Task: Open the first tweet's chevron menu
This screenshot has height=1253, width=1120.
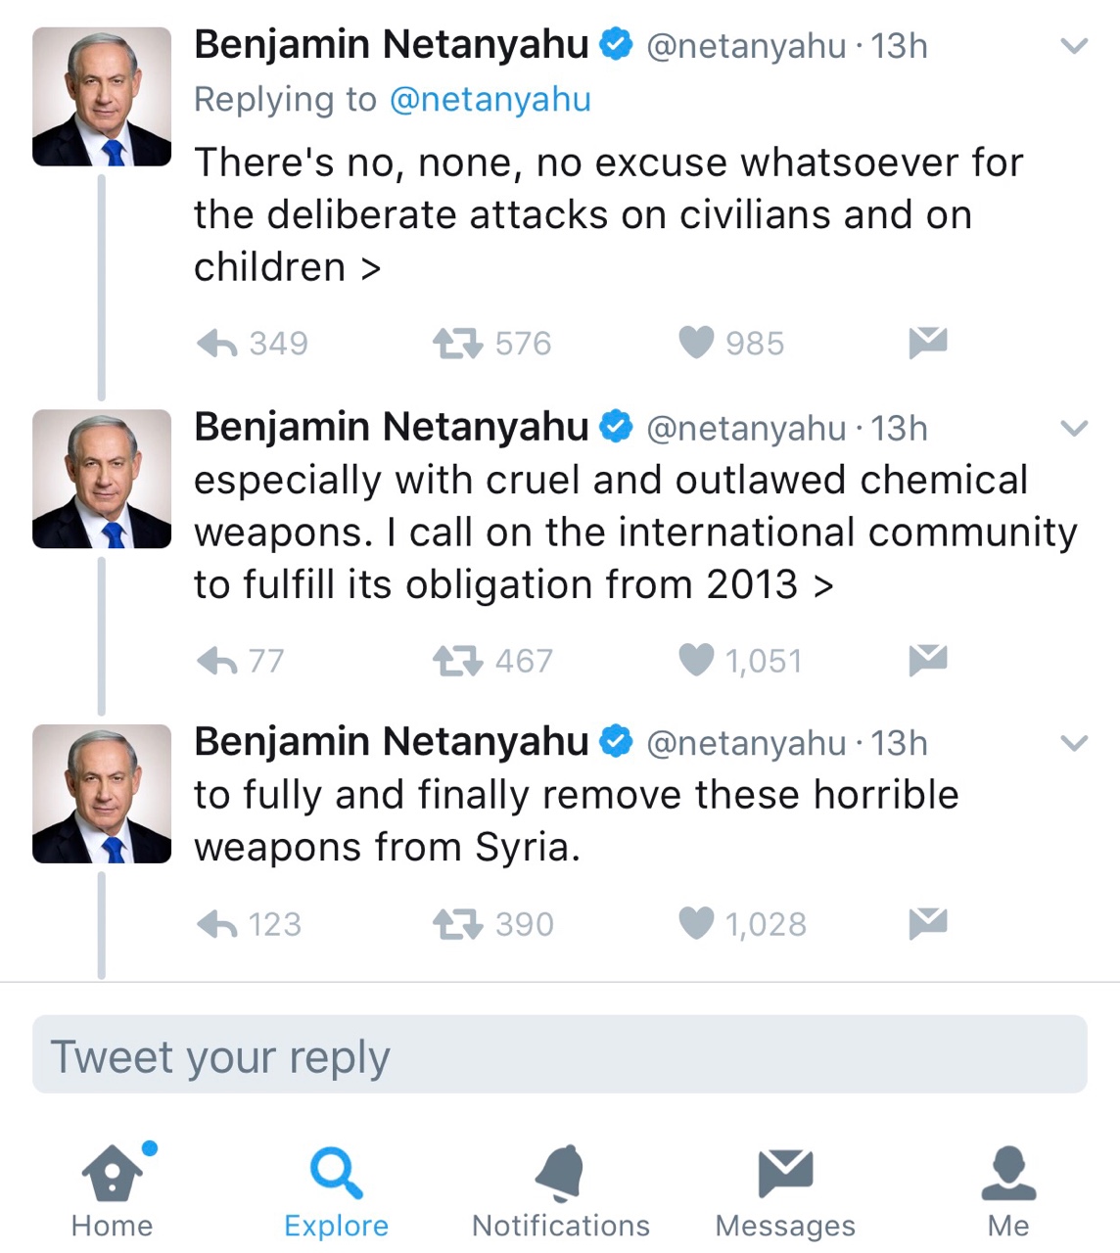Action: [x=1074, y=46]
